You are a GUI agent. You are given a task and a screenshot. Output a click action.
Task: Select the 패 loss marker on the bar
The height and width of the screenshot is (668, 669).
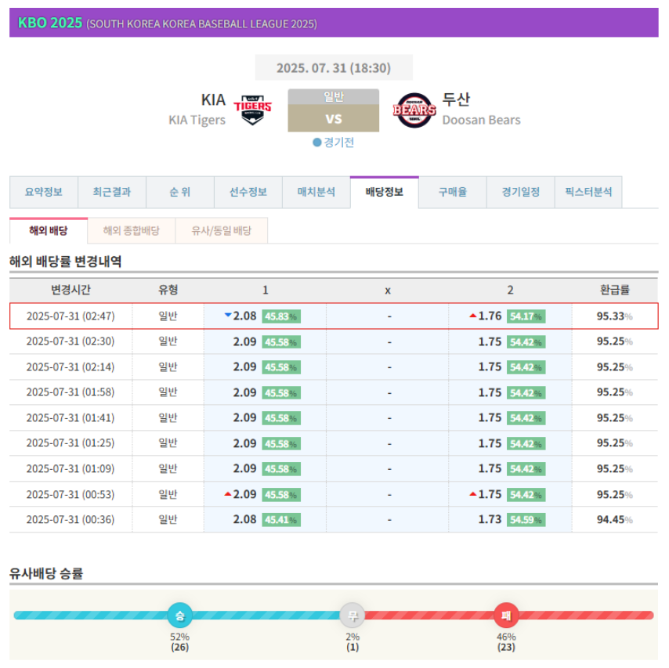point(506,615)
